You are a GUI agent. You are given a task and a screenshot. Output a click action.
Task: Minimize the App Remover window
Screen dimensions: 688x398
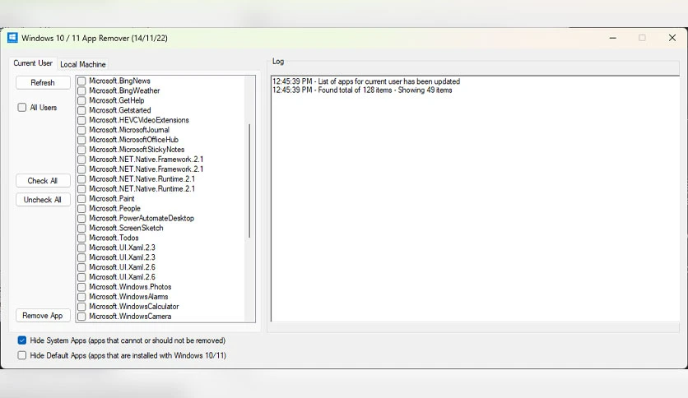(x=613, y=38)
